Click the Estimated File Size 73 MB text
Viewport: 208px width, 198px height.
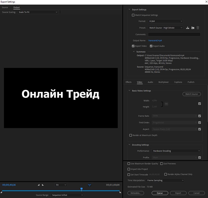(140, 187)
